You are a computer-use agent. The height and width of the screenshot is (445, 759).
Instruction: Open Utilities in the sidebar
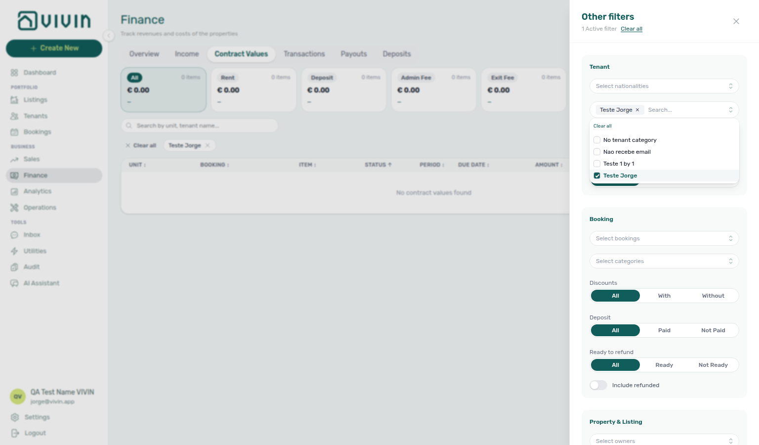[54, 251]
